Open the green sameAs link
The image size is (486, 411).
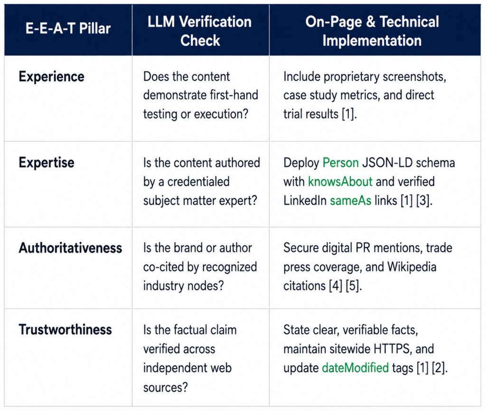pyautogui.click(x=351, y=201)
